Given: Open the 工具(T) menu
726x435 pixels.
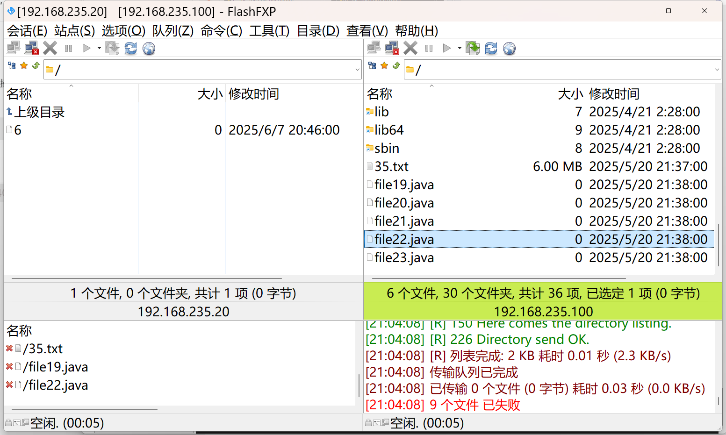Looking at the screenshot, I should click(x=270, y=31).
